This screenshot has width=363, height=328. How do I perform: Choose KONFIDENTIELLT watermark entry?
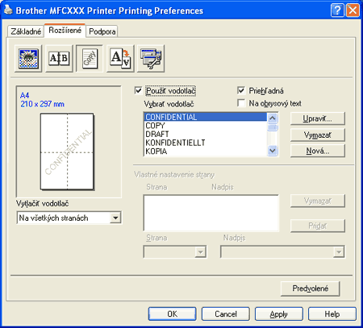pyautogui.click(x=206, y=143)
